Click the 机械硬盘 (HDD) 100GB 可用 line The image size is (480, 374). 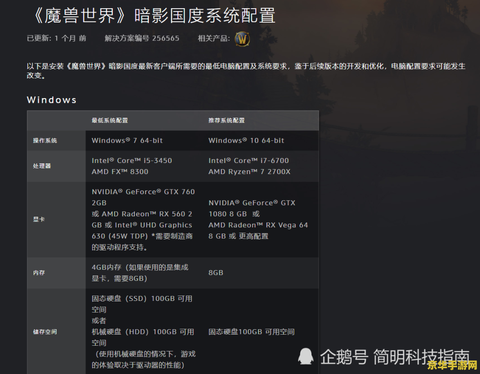click(143, 332)
